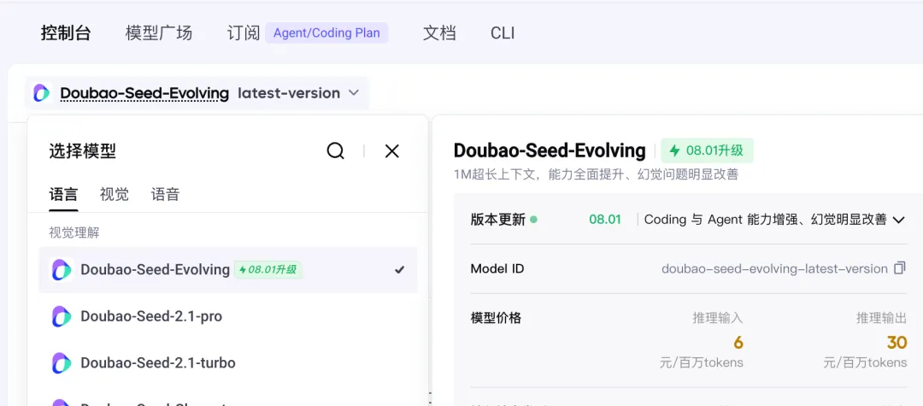
Task: Click the Doubao-Seed-Evolving list item logo
Action: click(x=62, y=270)
